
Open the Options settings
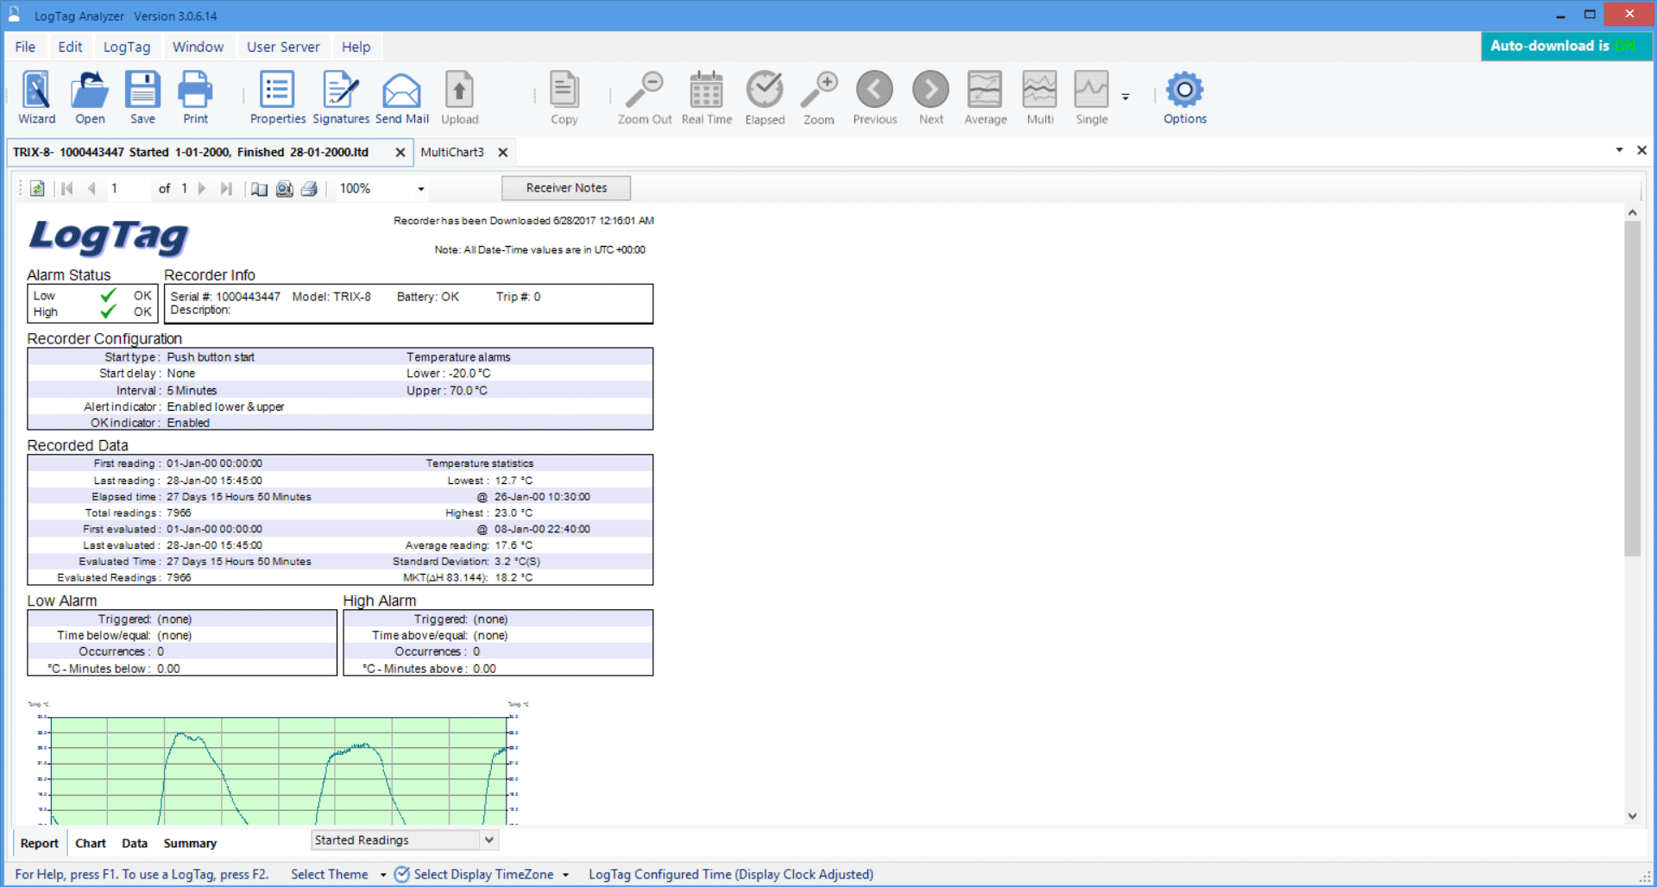1184,95
